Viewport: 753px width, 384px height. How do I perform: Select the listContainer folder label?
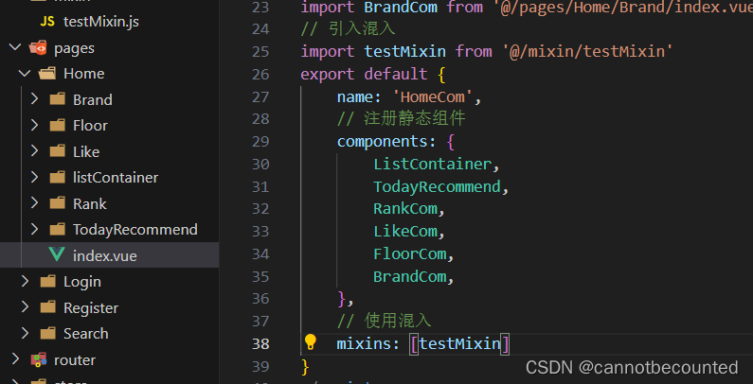pyautogui.click(x=116, y=178)
